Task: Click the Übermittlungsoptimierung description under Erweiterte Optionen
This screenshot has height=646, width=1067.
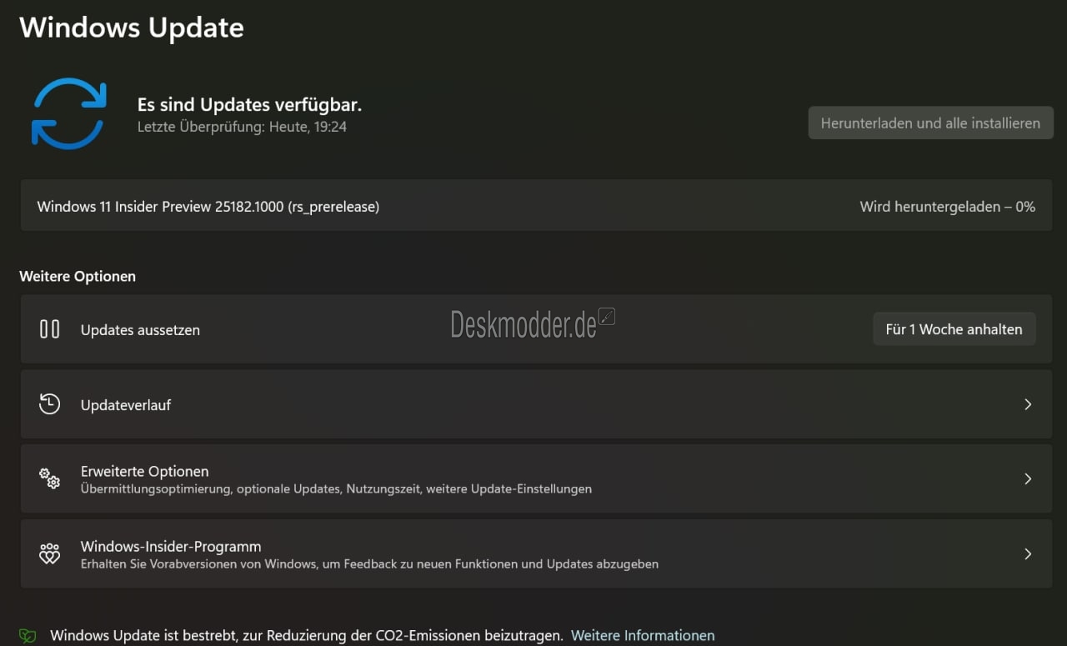Action: click(336, 488)
